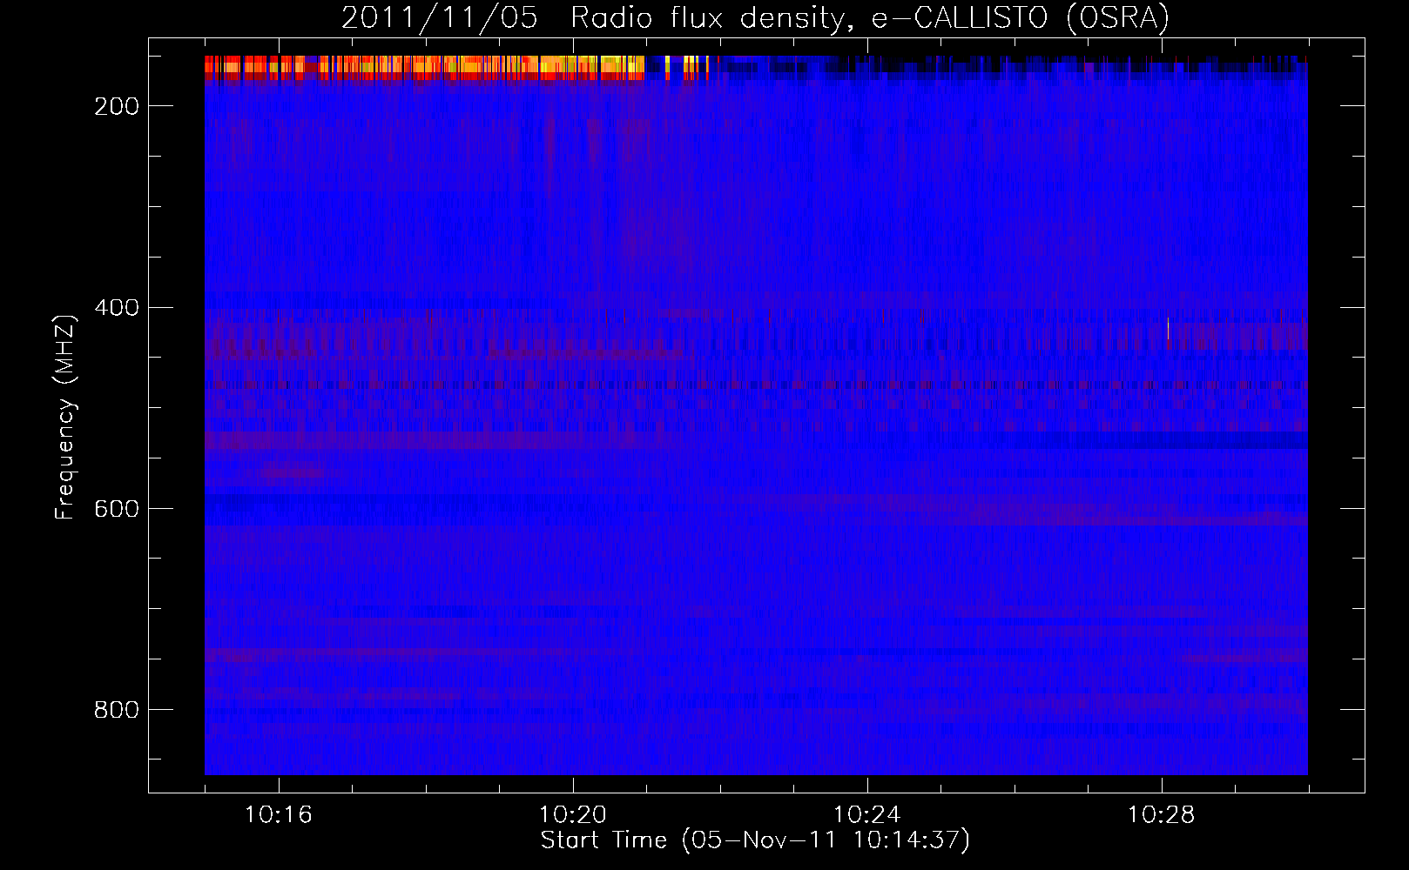The height and width of the screenshot is (870, 1409).
Task: Click the 10:20 time tick label
Action: pyautogui.click(x=573, y=815)
